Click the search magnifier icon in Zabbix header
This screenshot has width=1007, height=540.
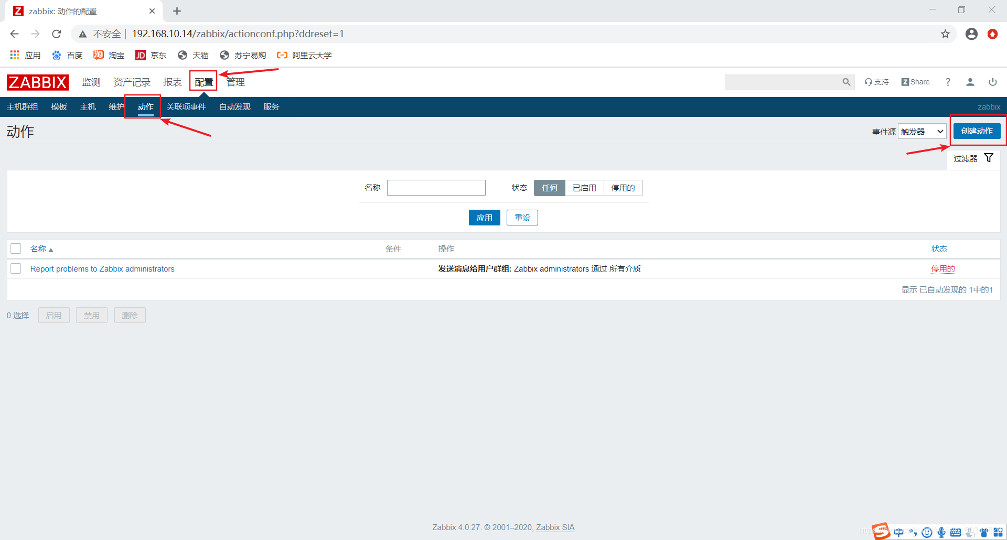click(846, 82)
